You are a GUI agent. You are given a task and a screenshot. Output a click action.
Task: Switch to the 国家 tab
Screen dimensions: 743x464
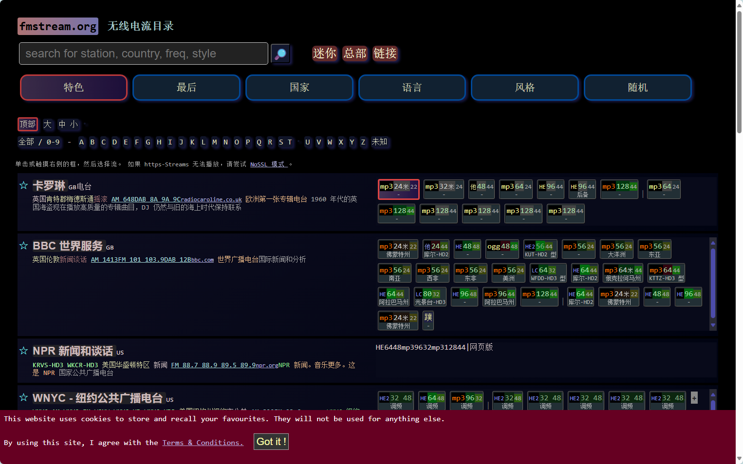(299, 88)
